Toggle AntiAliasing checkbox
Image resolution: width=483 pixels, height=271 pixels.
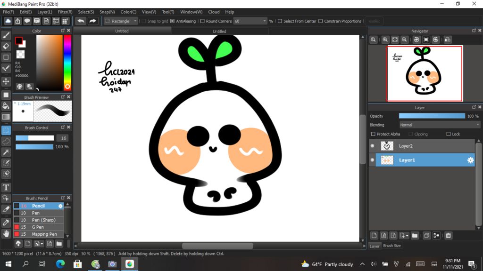click(x=173, y=21)
